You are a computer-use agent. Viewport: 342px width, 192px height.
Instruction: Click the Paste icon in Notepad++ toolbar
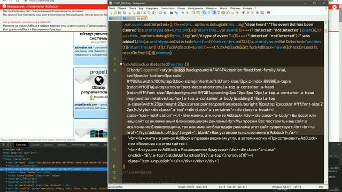click(154, 13)
